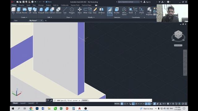Viewport: 198px width, 111px height.
Task: Toggle polar tracking in the status bar
Action: pos(136,104)
